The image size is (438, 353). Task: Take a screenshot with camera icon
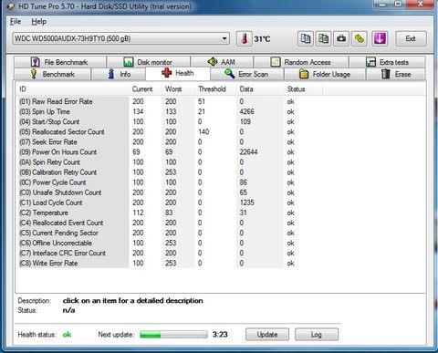coord(341,38)
